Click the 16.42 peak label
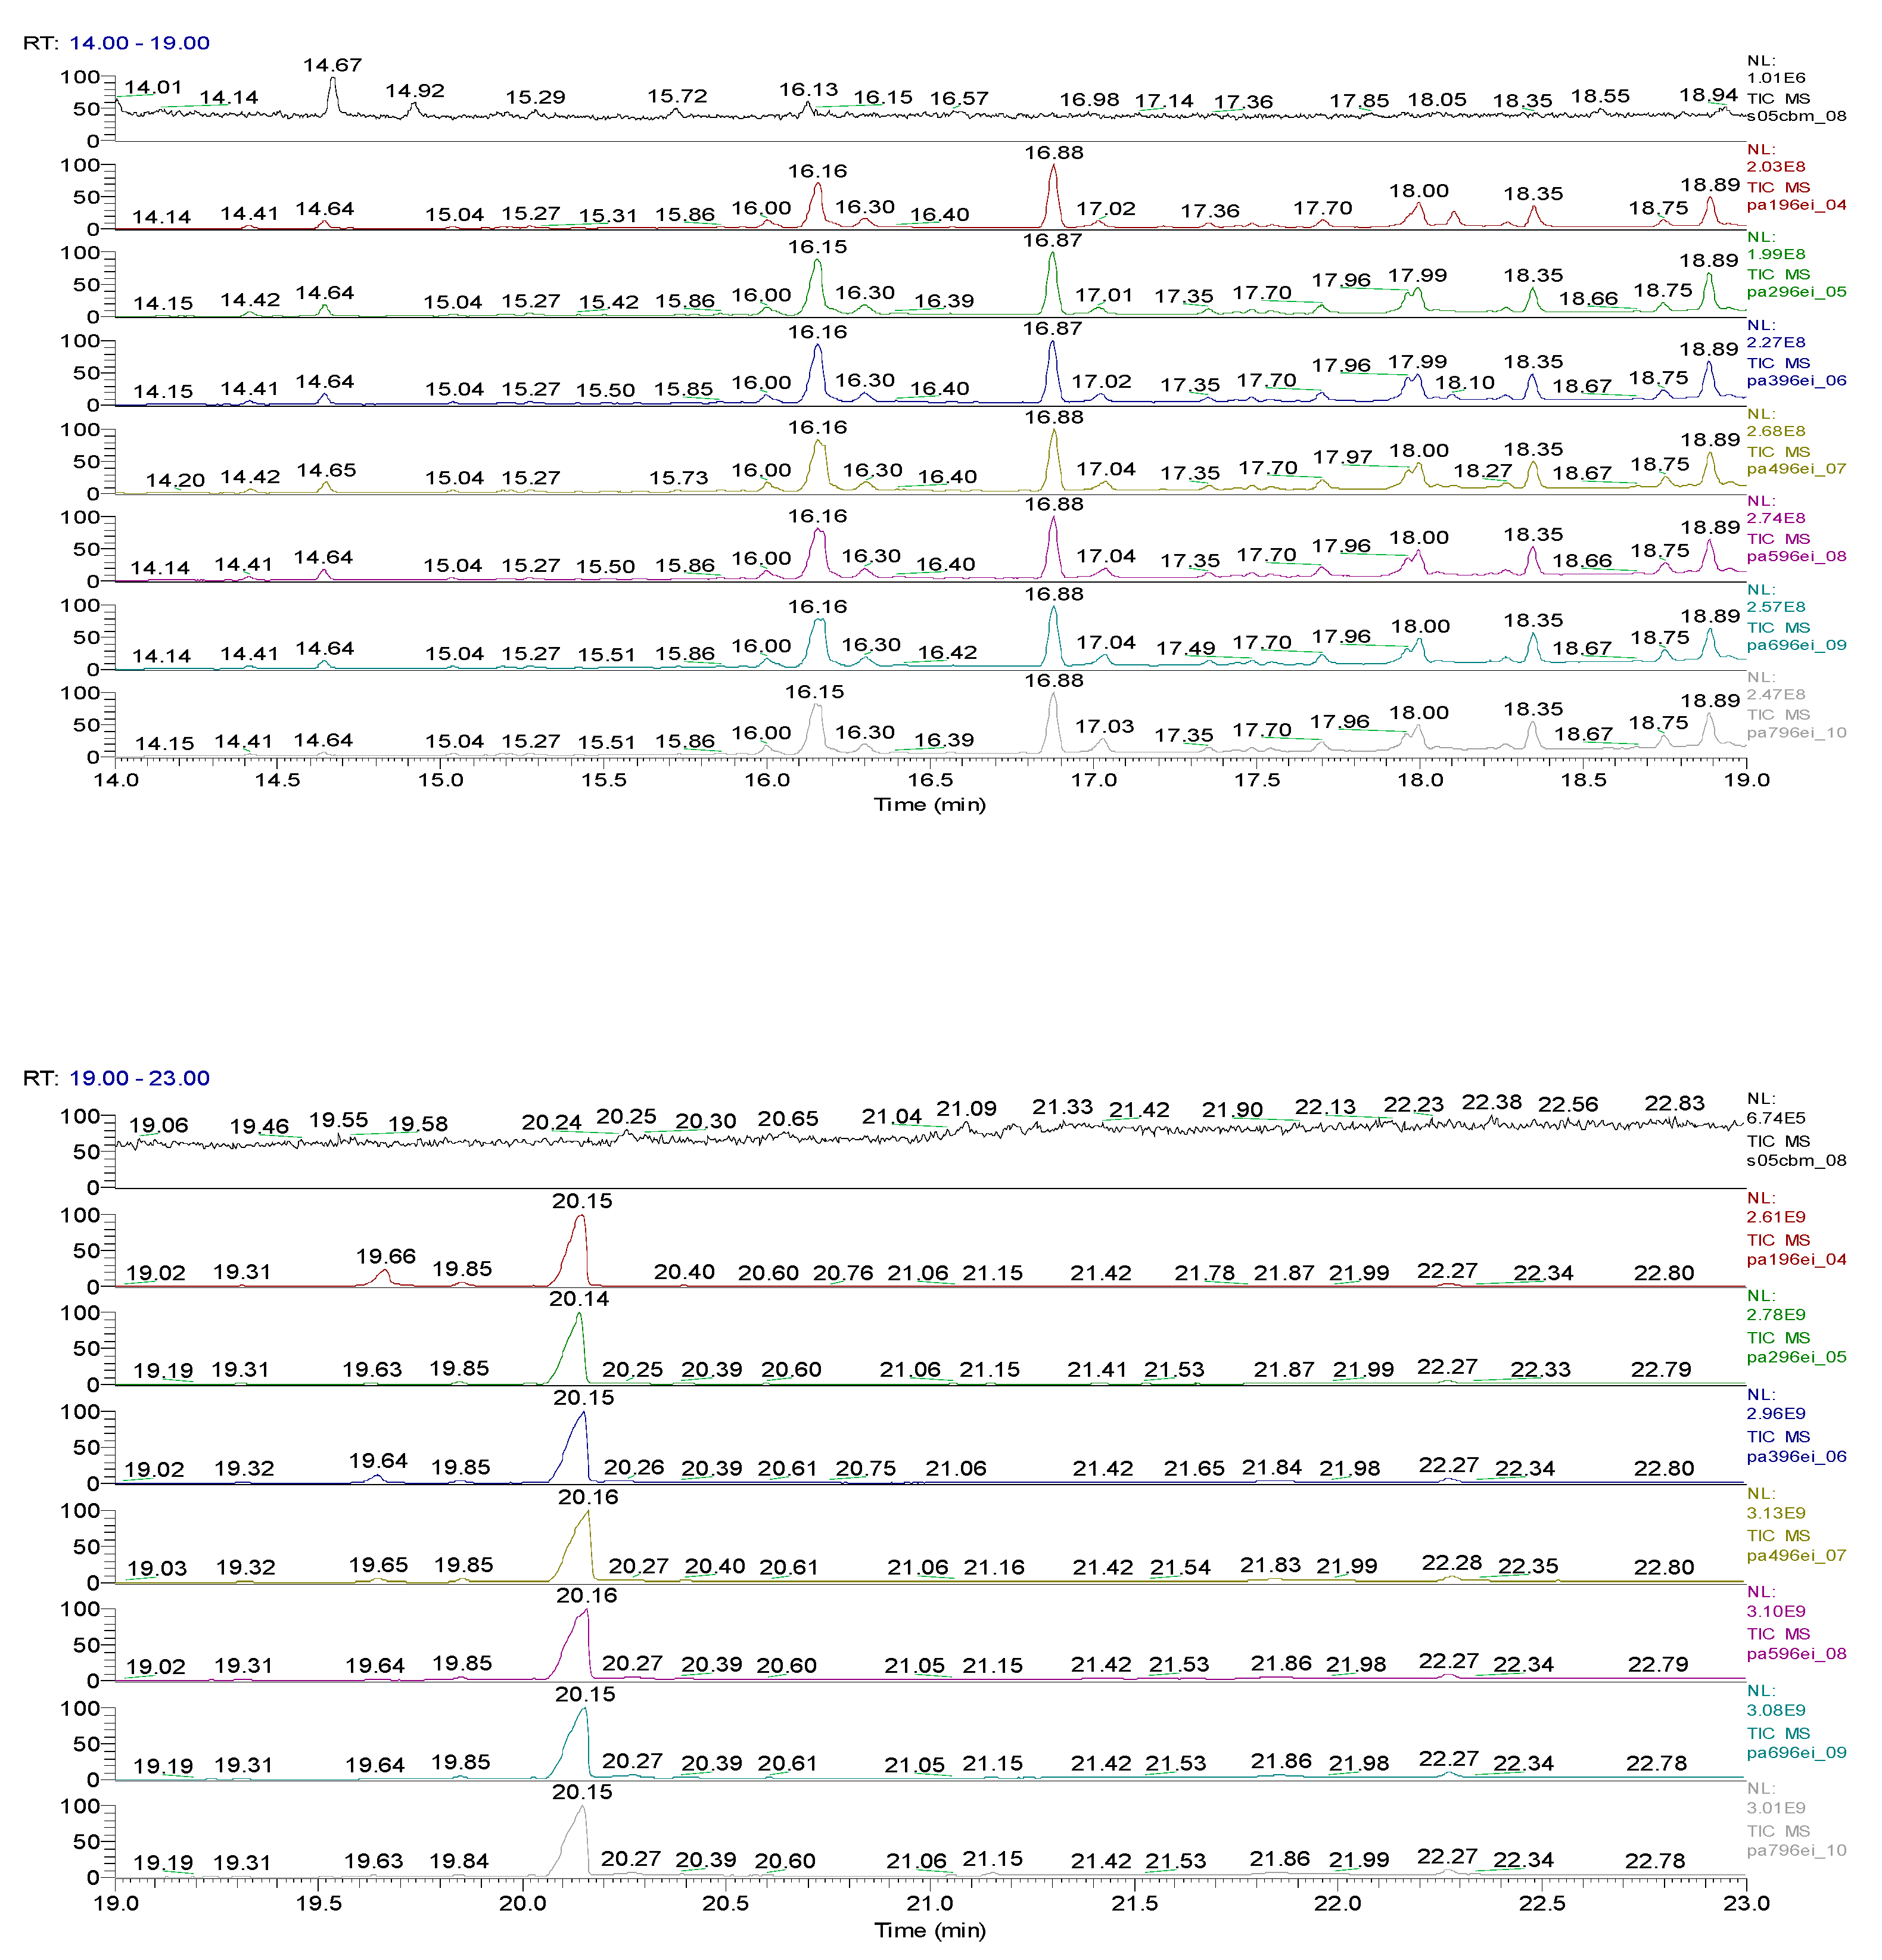 (947, 653)
